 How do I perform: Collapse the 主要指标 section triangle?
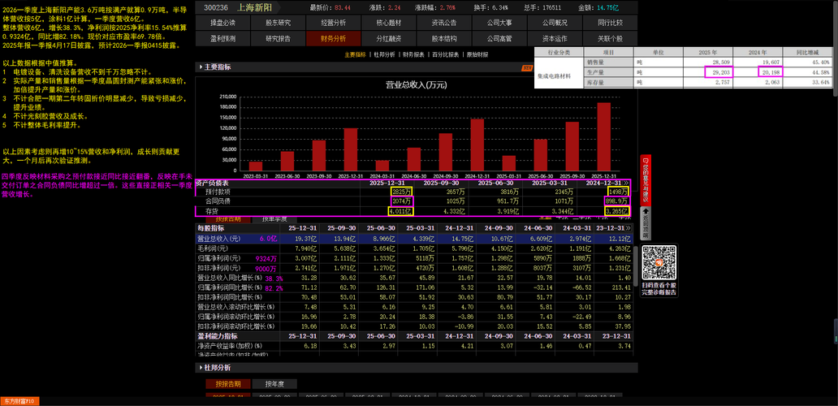pos(201,67)
